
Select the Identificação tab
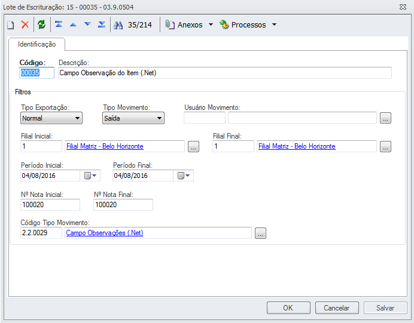pyautogui.click(x=36, y=44)
